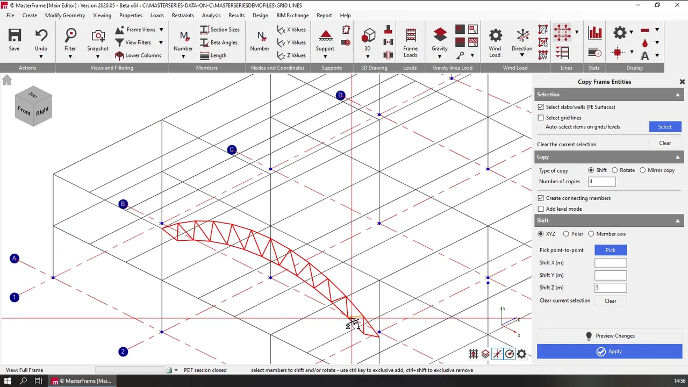This screenshot has height=387, width=688.
Task: Open Frame Views dropdown arrow
Action: tap(161, 30)
